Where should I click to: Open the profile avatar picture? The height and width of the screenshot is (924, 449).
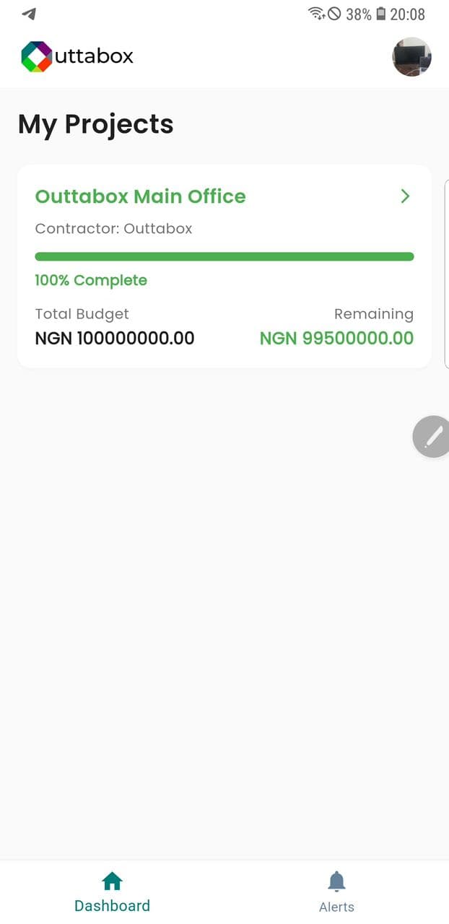pos(411,56)
